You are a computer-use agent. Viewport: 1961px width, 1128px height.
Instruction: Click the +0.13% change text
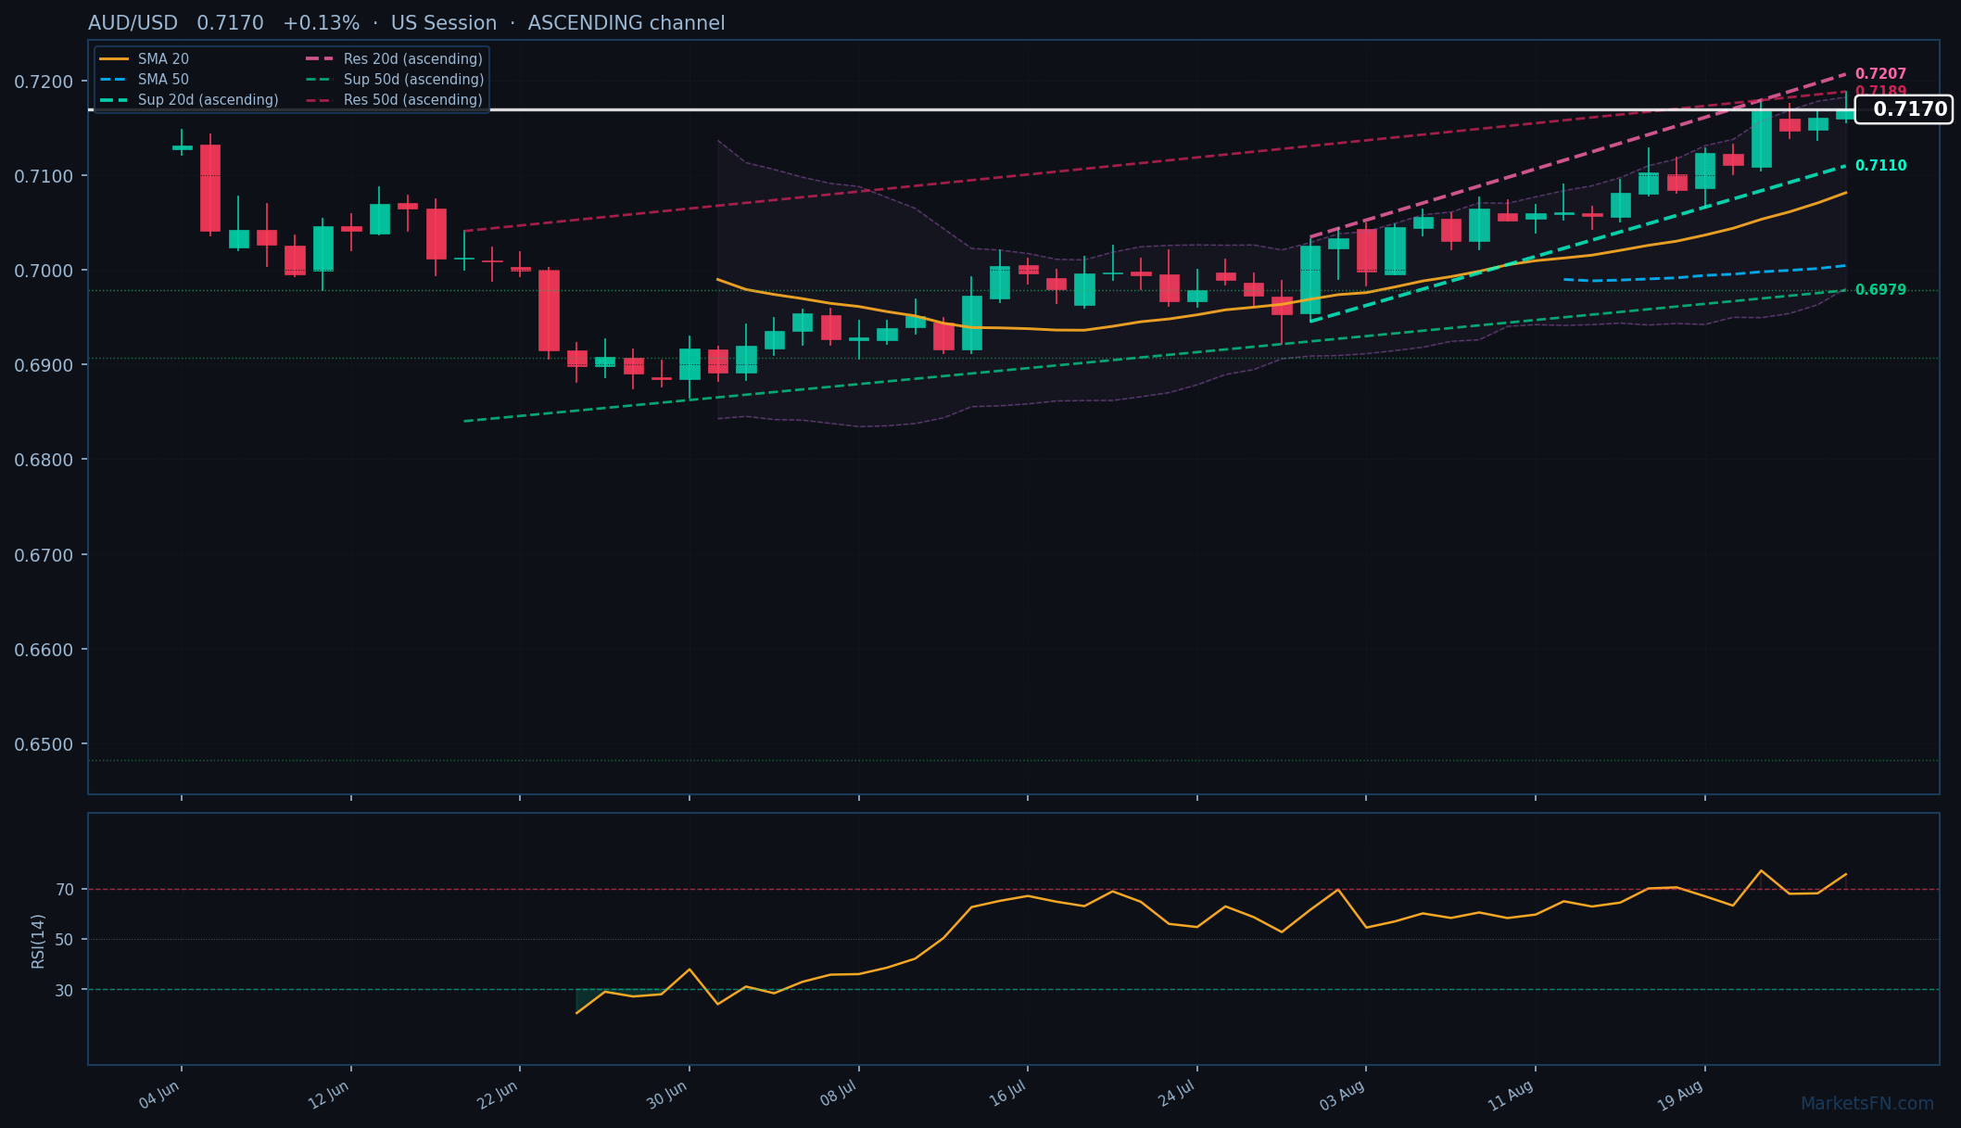[322, 23]
